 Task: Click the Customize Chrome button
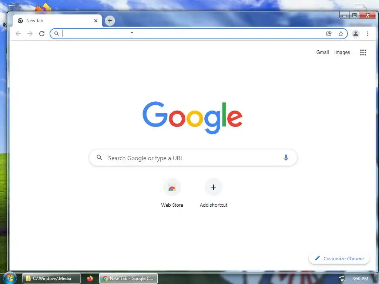[339, 258]
